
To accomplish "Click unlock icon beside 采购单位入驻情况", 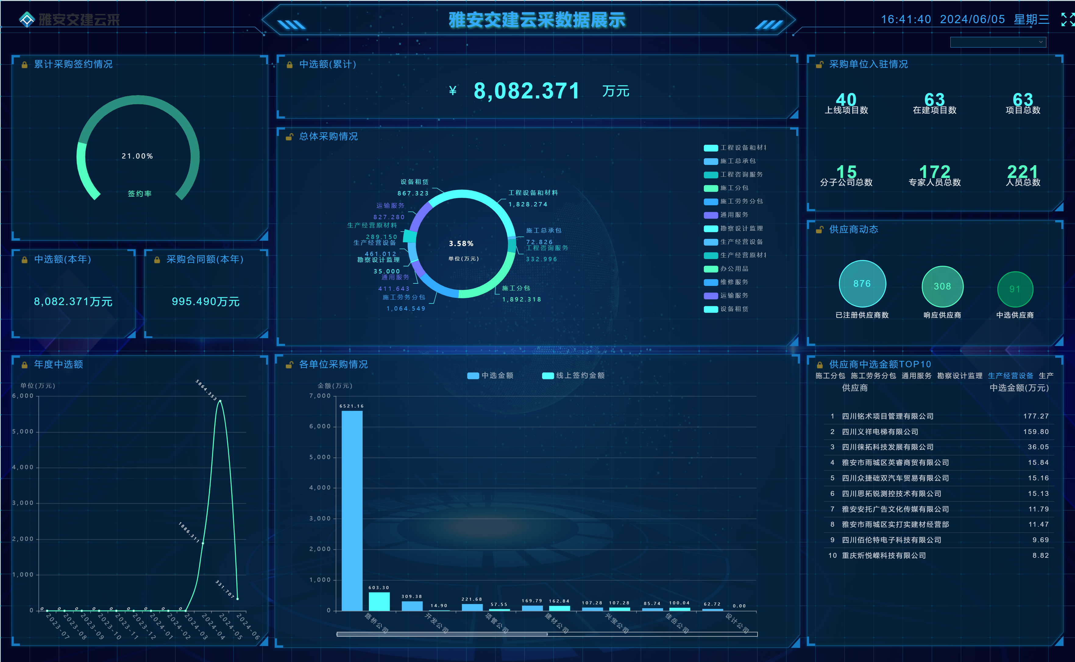I will tap(819, 65).
